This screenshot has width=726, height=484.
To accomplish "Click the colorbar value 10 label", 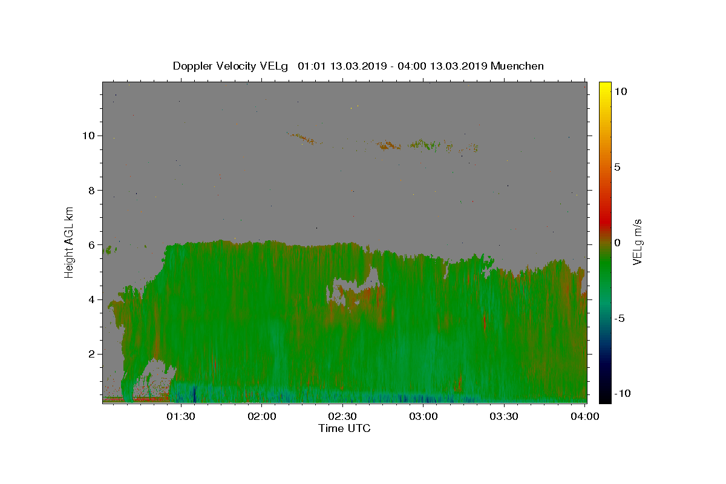I will [620, 91].
